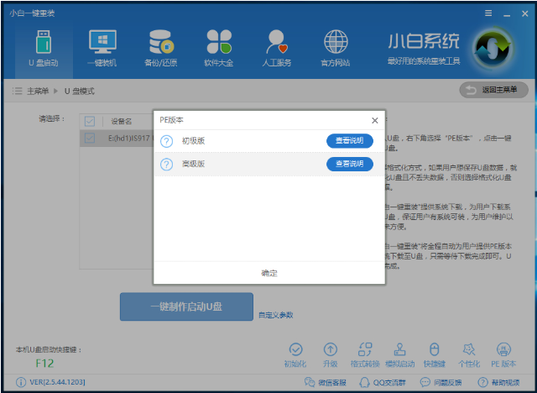Open 格式转换 format conversion tool
Viewport: 537px width, 393px height.
click(x=365, y=354)
